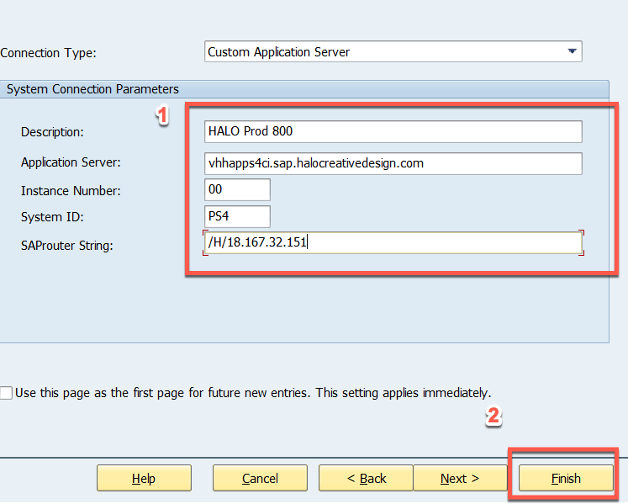
Task: Click the System Connection Parameters group header
Action: (x=92, y=88)
